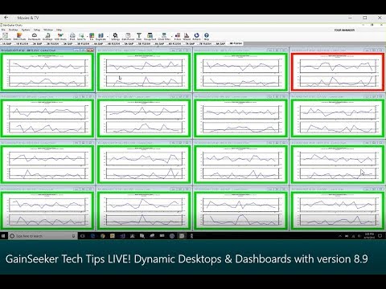Screen dimensions: 386x289
Task: Click the taskbar clock
Action: (x=369, y=236)
